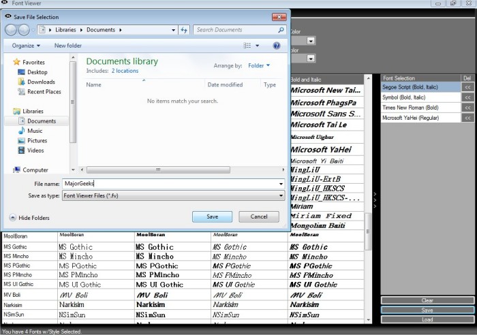Click the Forward navigation arrow in dialog
The width and height of the screenshot is (477, 335).
coord(25,30)
